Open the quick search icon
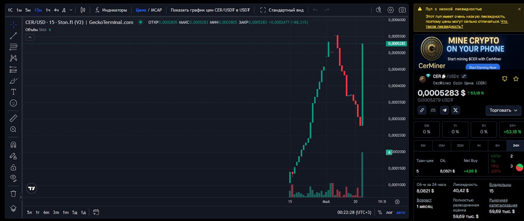This screenshot has height=221, width=524. click(379, 10)
